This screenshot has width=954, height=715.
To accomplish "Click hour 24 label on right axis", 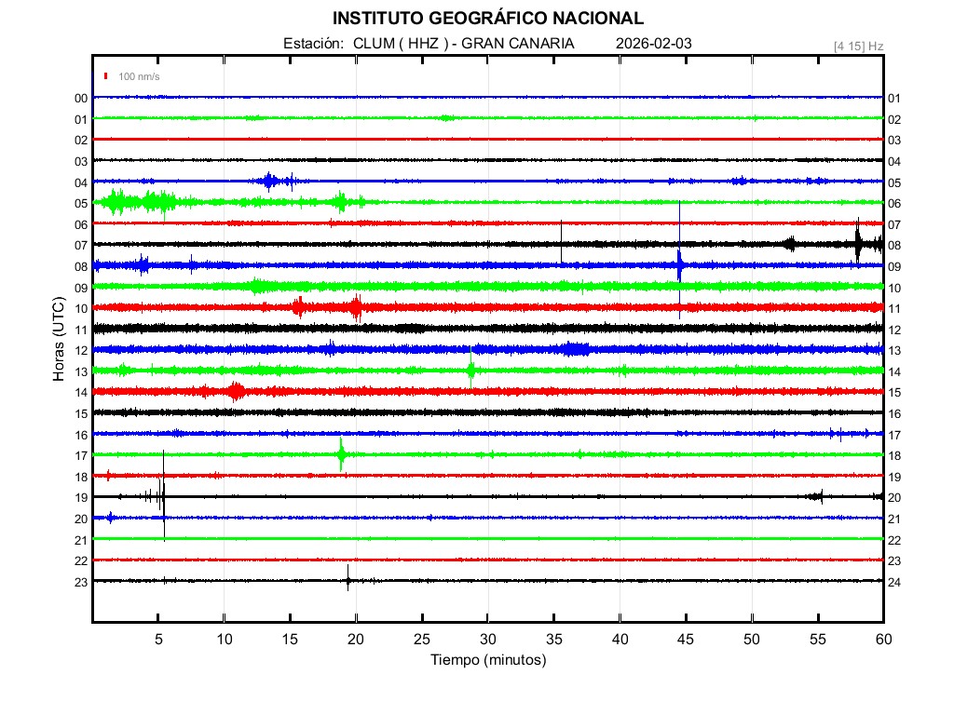I will tap(894, 582).
